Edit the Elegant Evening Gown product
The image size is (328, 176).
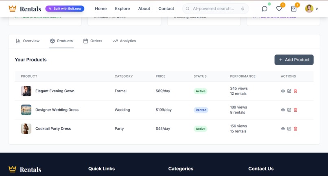pos(289,91)
